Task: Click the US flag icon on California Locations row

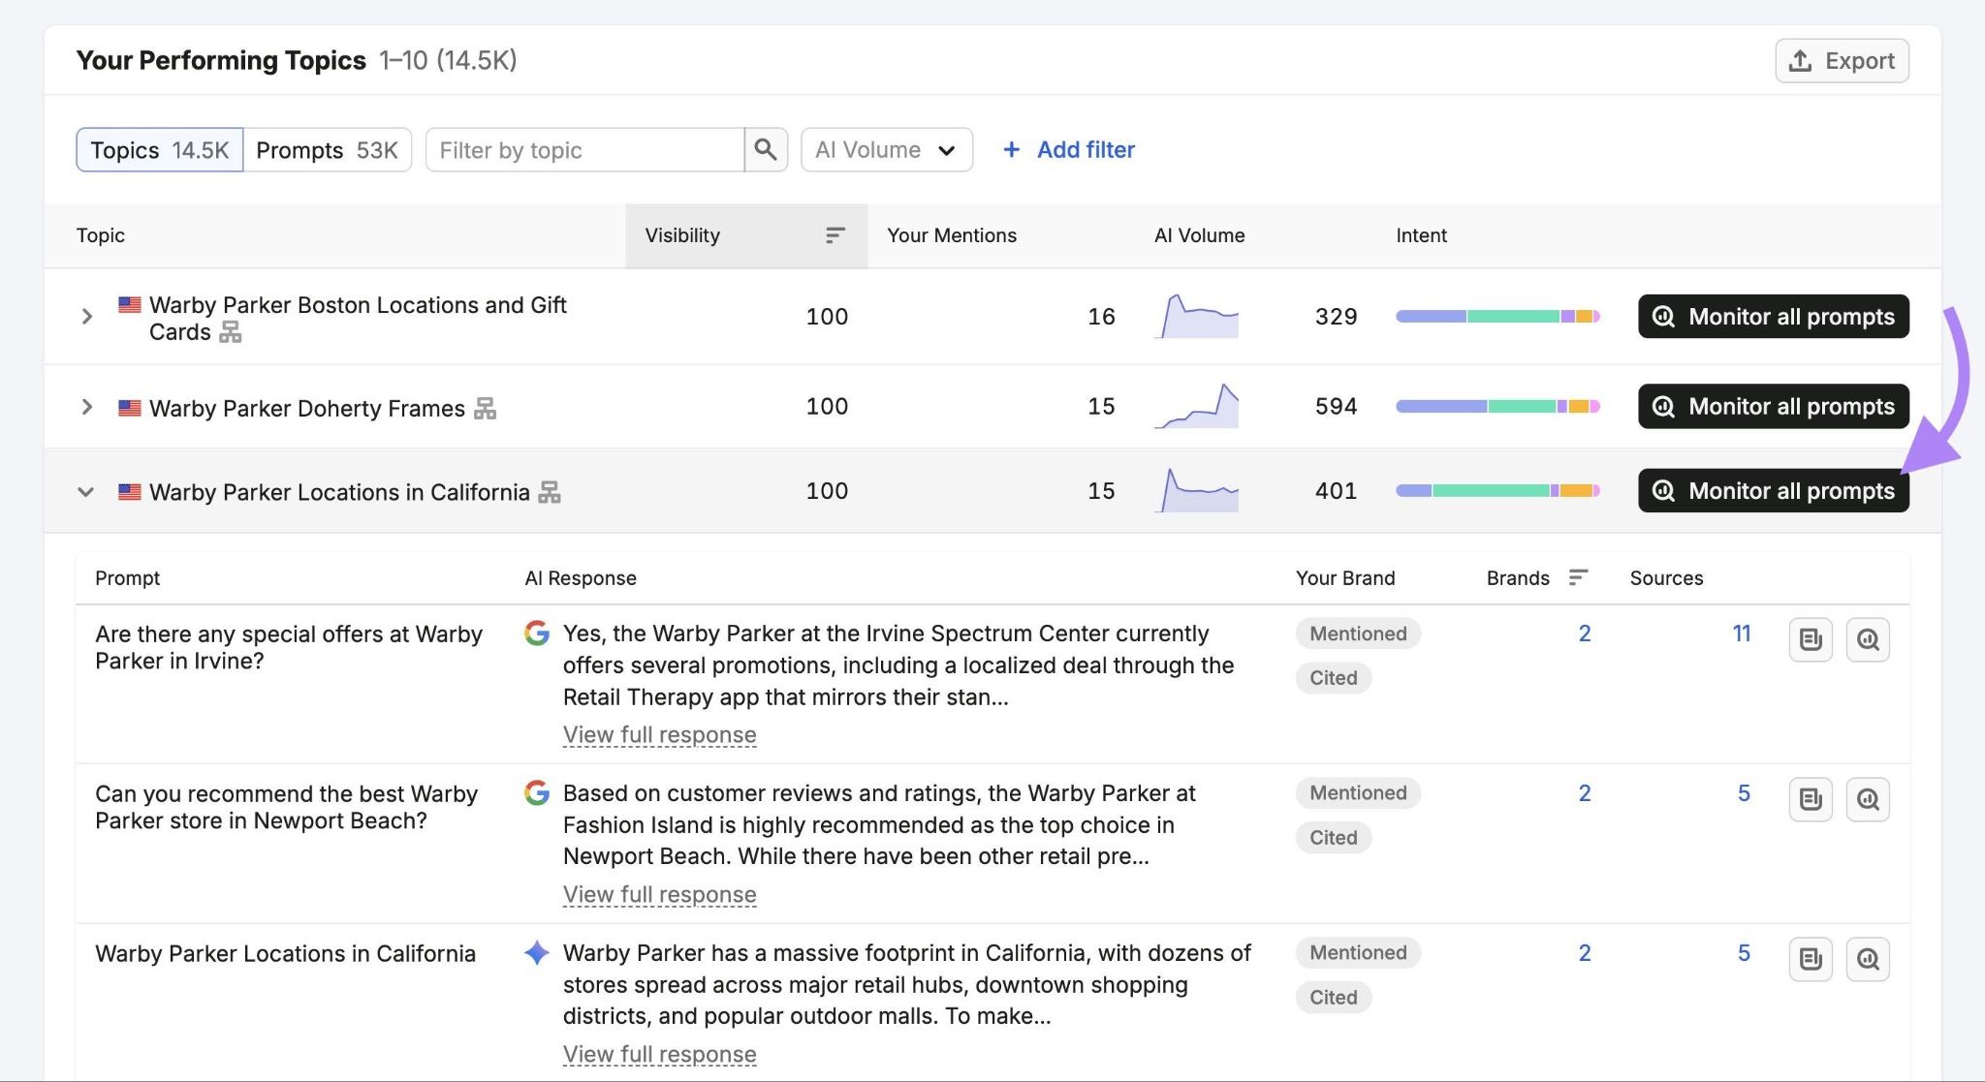Action: 130,492
